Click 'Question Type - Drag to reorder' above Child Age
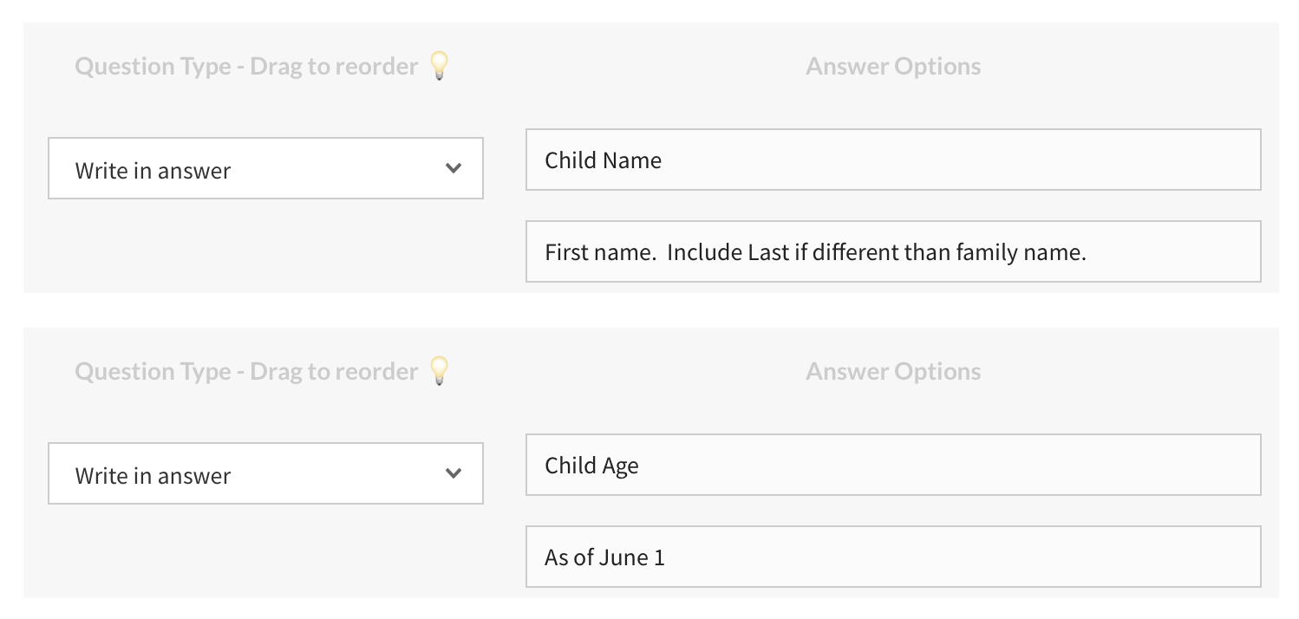 246,372
